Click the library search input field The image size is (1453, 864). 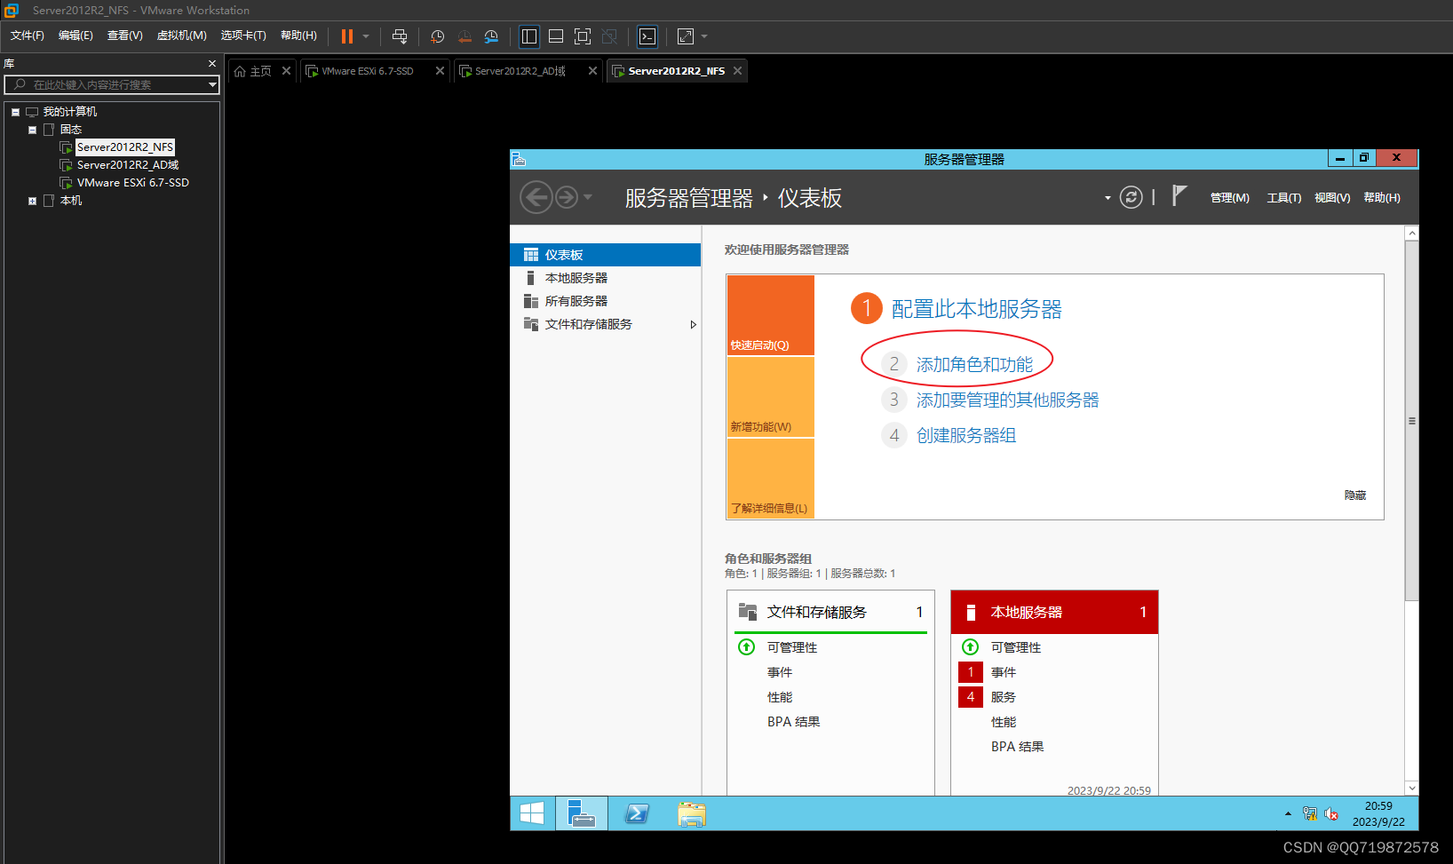click(107, 84)
